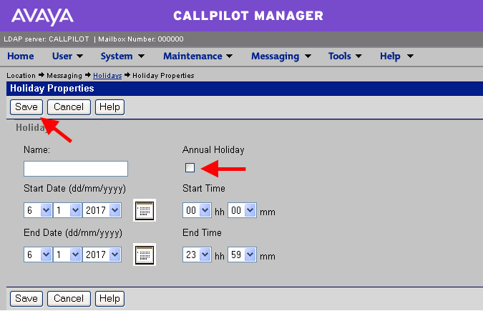Click the bottom Save button
This screenshot has height=311, width=483.
point(26,299)
